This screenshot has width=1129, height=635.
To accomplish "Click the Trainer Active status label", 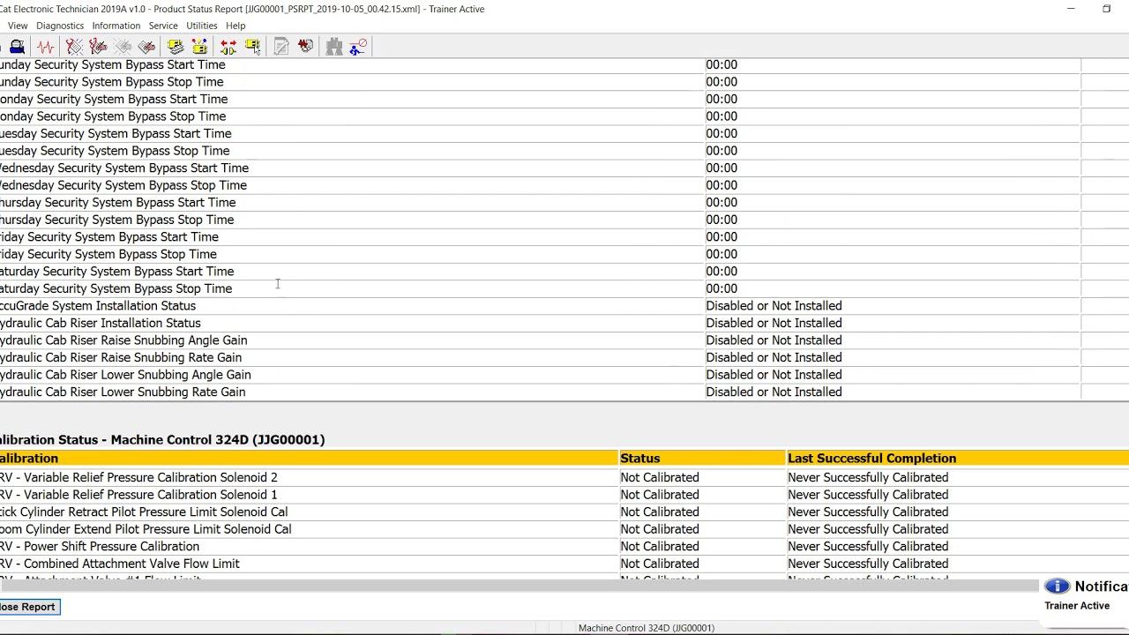I will click(x=1077, y=606).
